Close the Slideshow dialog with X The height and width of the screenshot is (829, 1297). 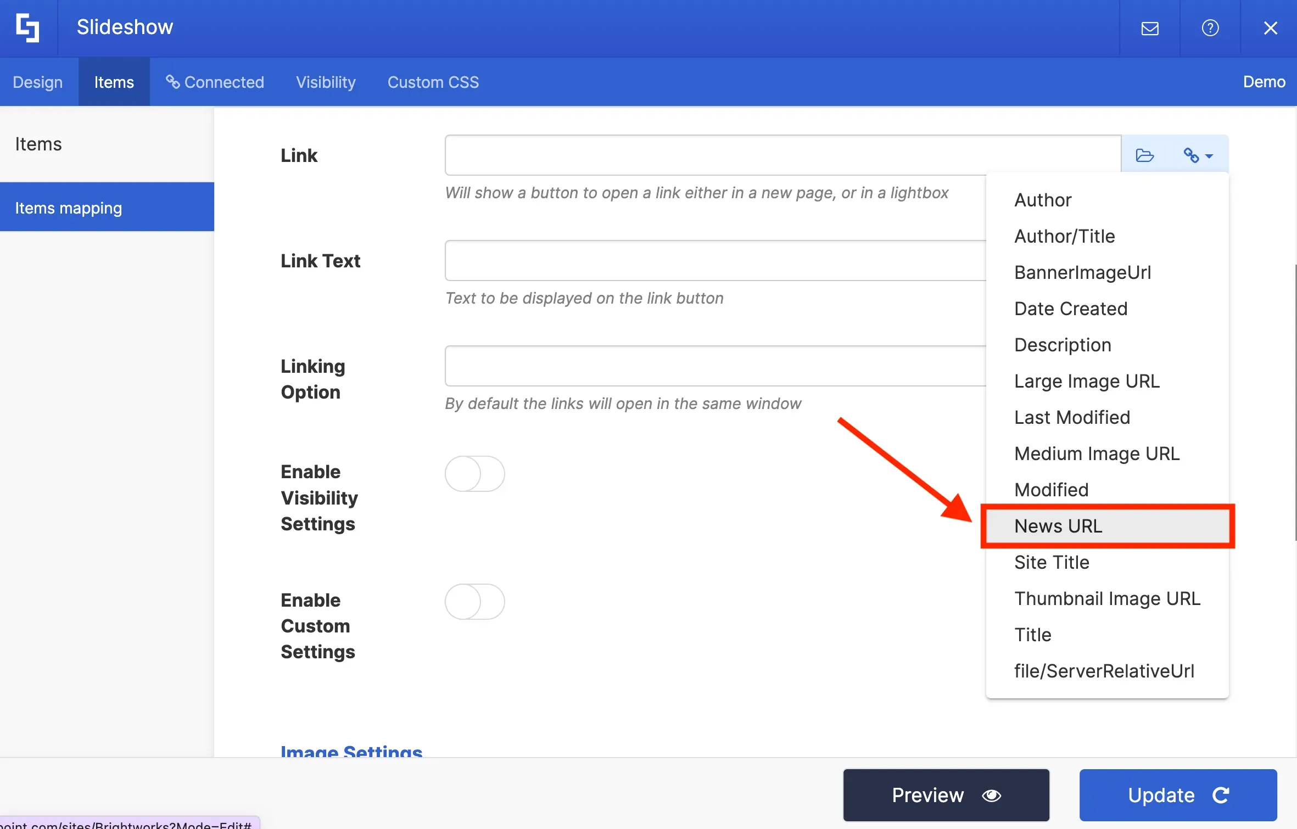click(x=1270, y=28)
